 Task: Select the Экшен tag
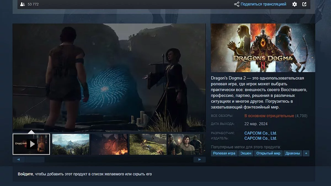[246, 153]
